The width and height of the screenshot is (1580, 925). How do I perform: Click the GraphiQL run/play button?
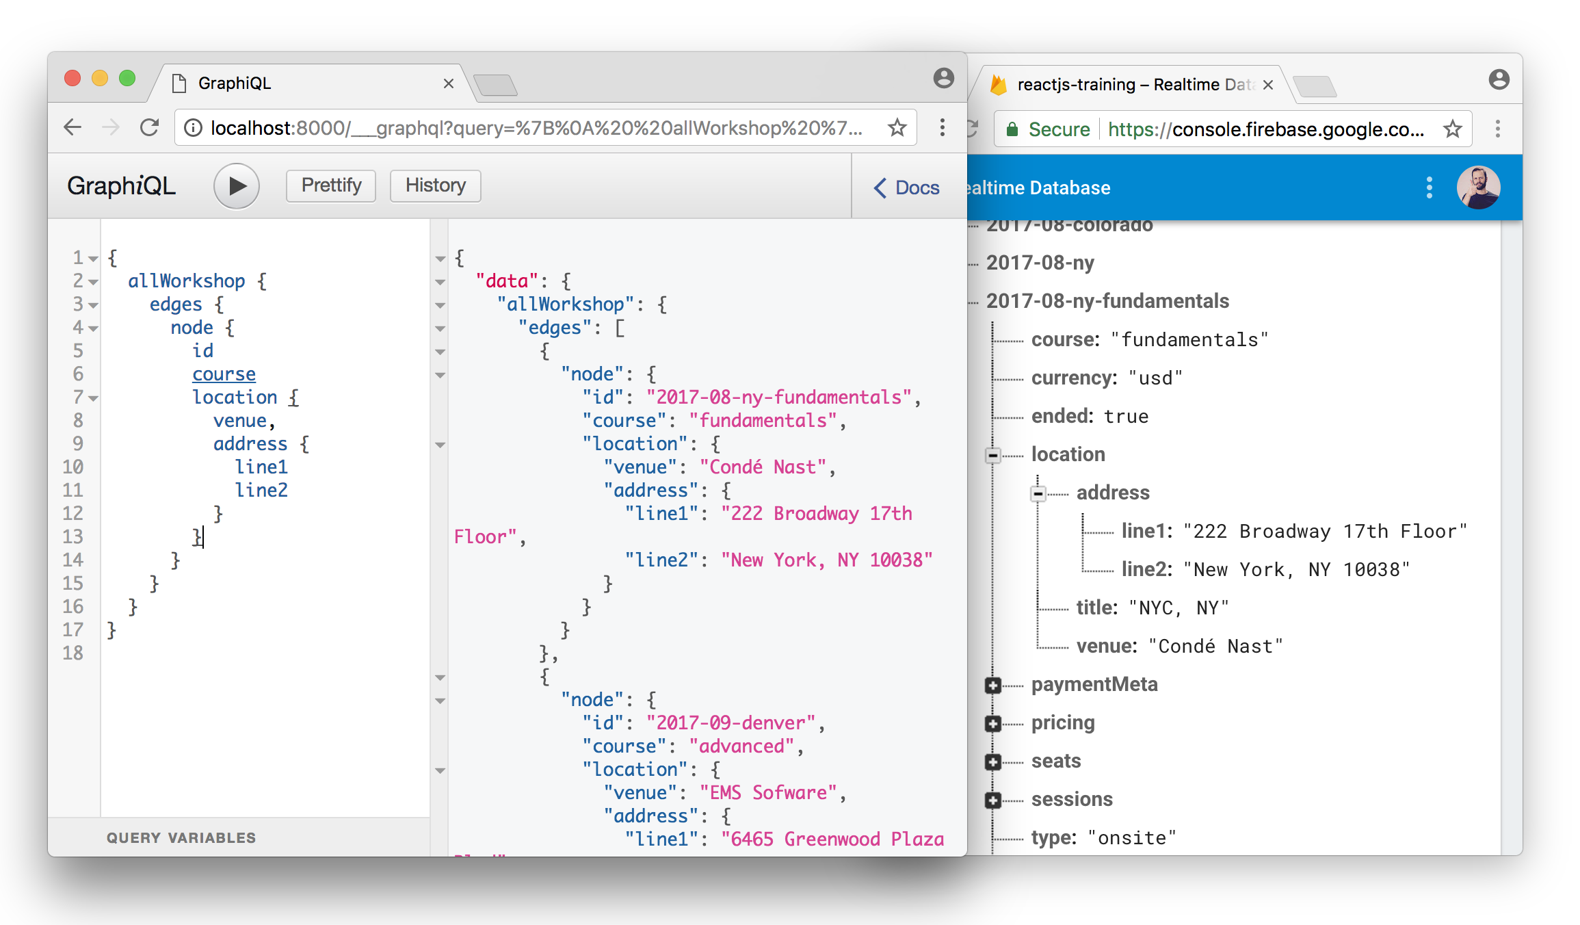235,186
